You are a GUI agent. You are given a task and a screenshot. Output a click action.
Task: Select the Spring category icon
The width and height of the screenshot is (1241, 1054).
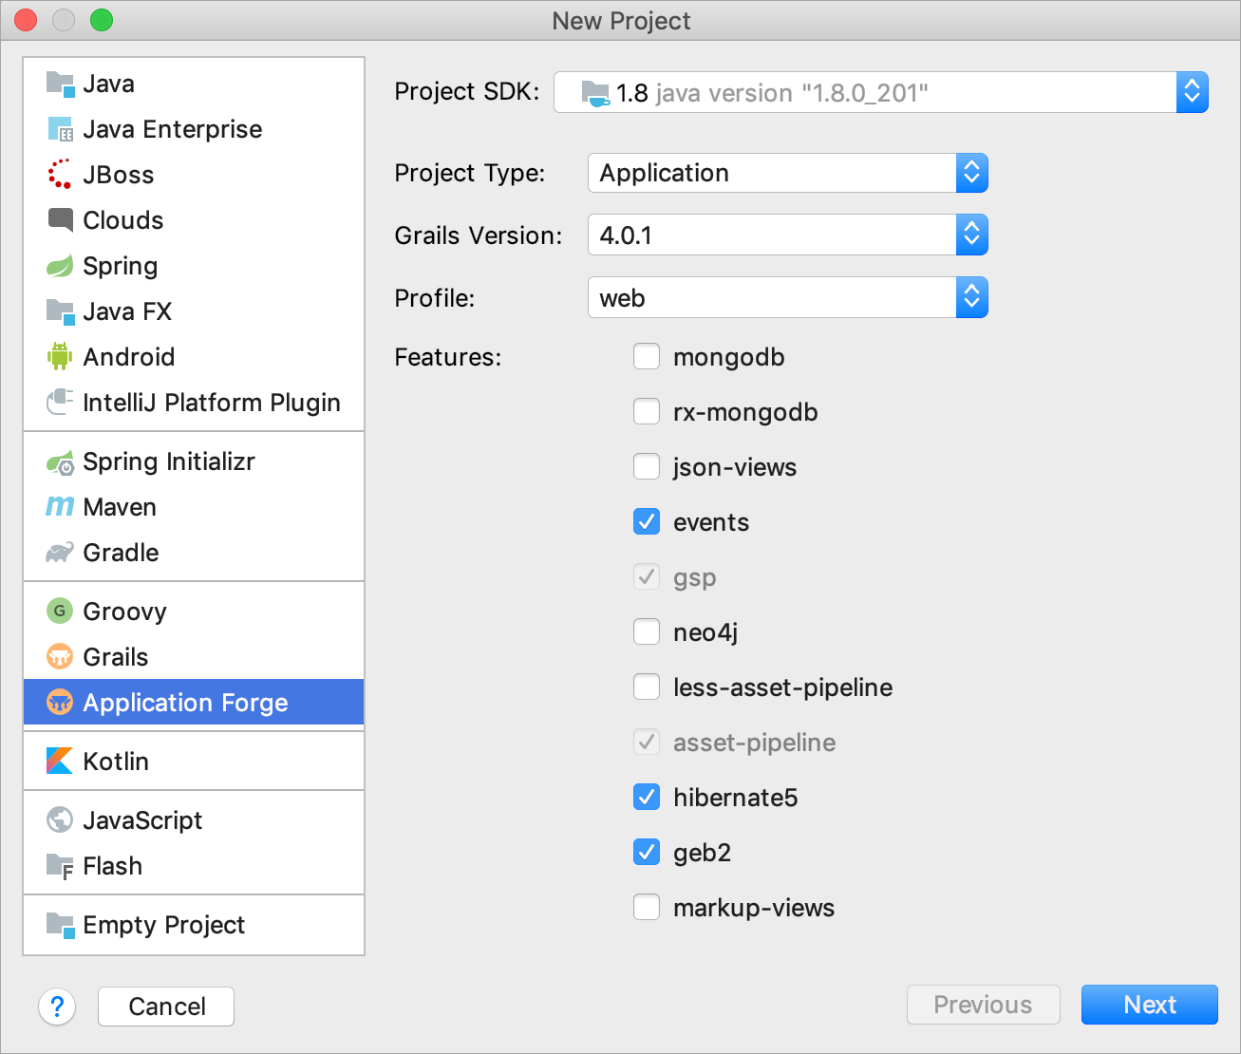pyautogui.click(x=59, y=266)
